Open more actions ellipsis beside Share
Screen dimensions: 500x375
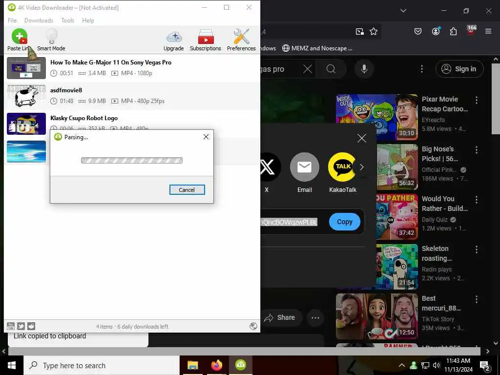pyautogui.click(x=315, y=317)
